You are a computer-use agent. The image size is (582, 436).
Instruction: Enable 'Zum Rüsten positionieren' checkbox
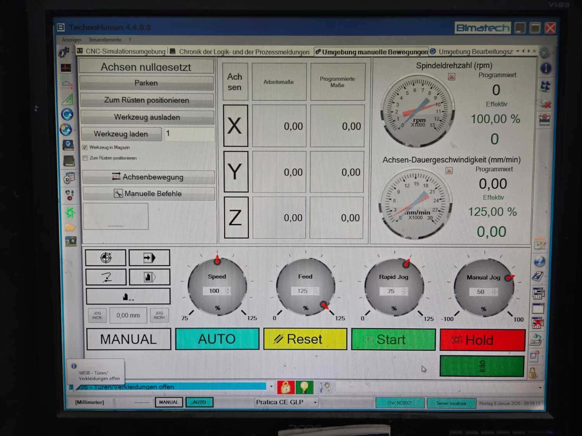pos(85,158)
